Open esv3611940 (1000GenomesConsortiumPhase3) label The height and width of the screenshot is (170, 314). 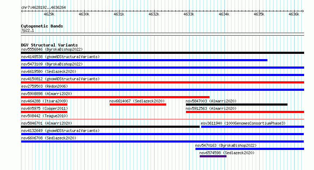pyautogui.click(x=243, y=123)
